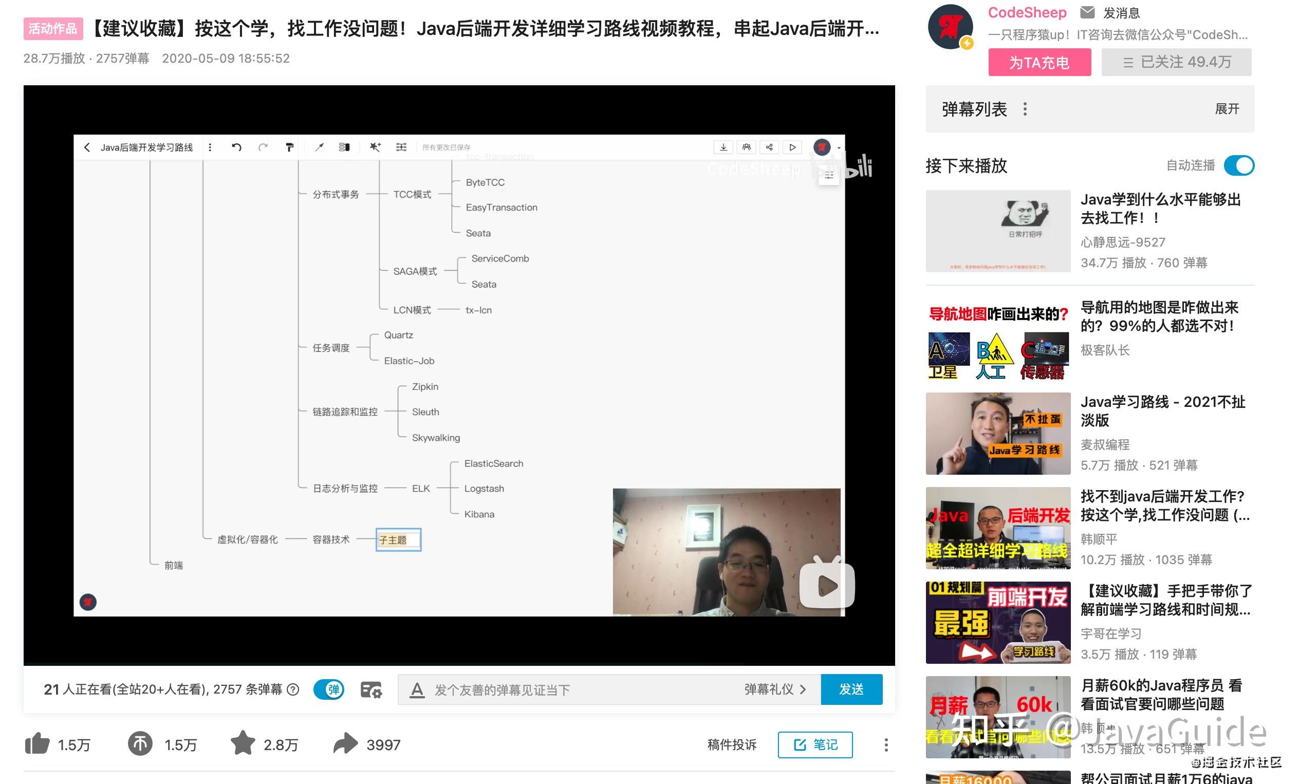Screen dimensions: 1299x784
Task: Expand the danmaku etiquette link
Action: click(x=775, y=689)
